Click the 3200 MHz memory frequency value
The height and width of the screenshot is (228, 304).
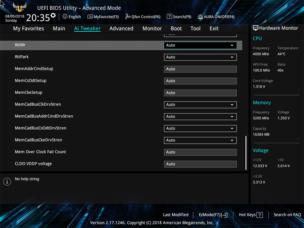pyautogui.click(x=261, y=118)
